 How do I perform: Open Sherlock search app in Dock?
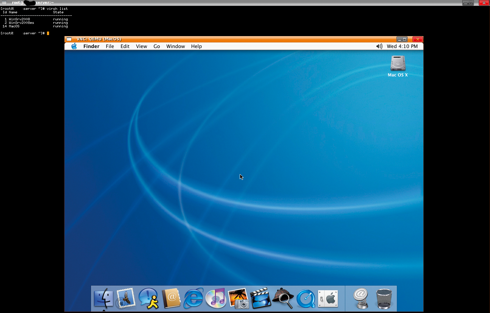pos(283,299)
